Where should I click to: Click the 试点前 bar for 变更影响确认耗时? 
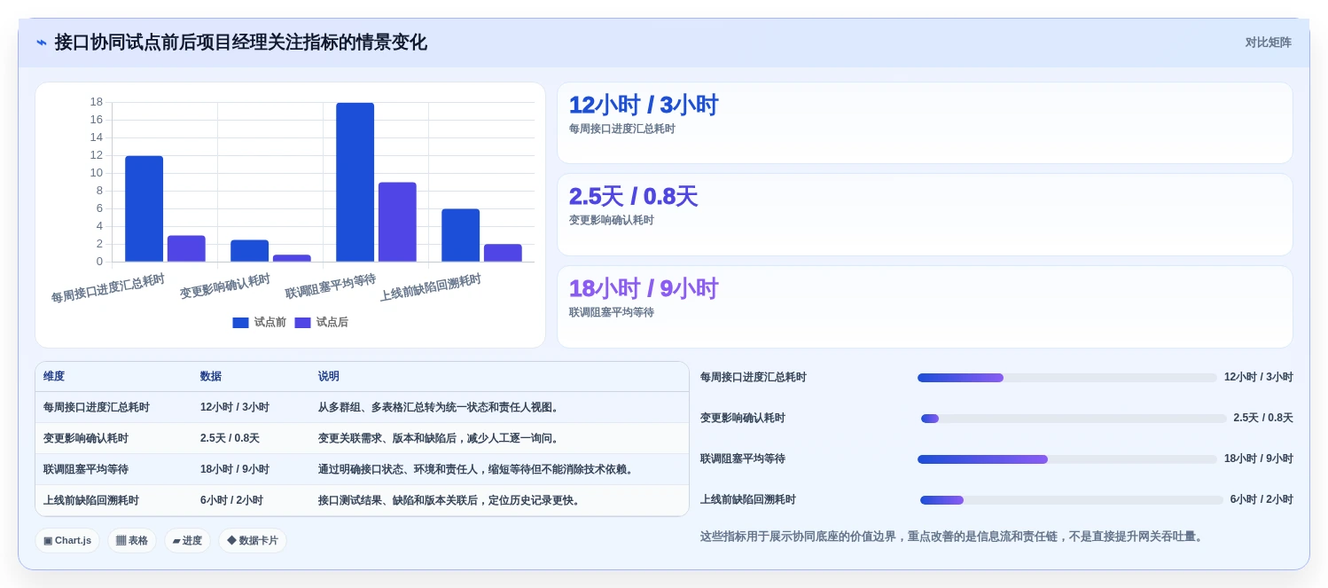[249, 251]
